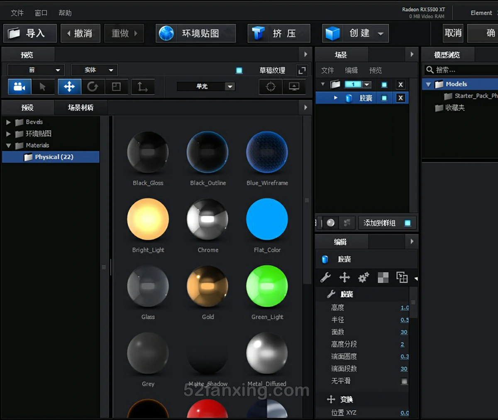Open the overlapping squares tab in edit panel

402,277
